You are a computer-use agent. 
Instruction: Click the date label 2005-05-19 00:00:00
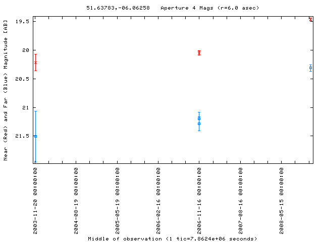coord(117,201)
